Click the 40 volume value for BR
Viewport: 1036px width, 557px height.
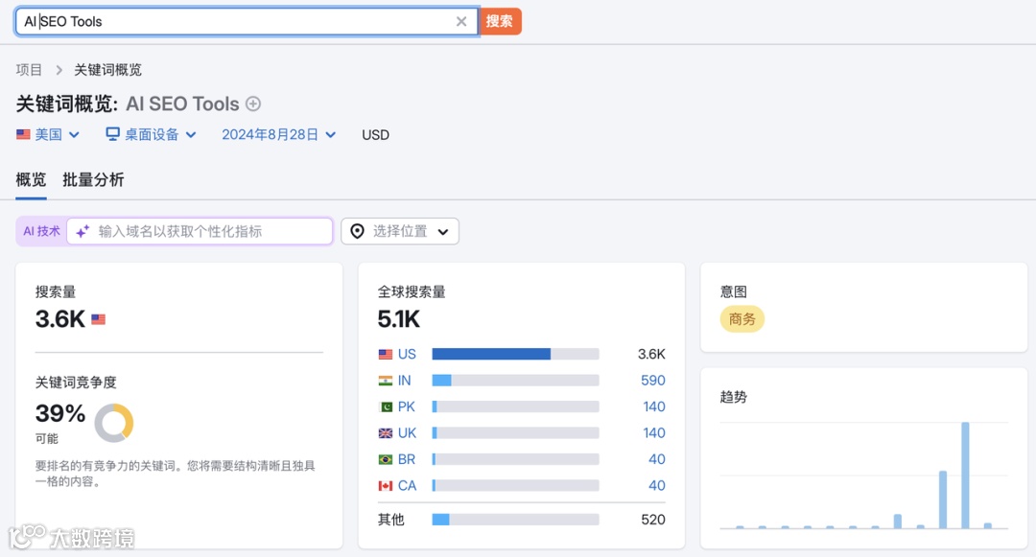pyautogui.click(x=657, y=459)
